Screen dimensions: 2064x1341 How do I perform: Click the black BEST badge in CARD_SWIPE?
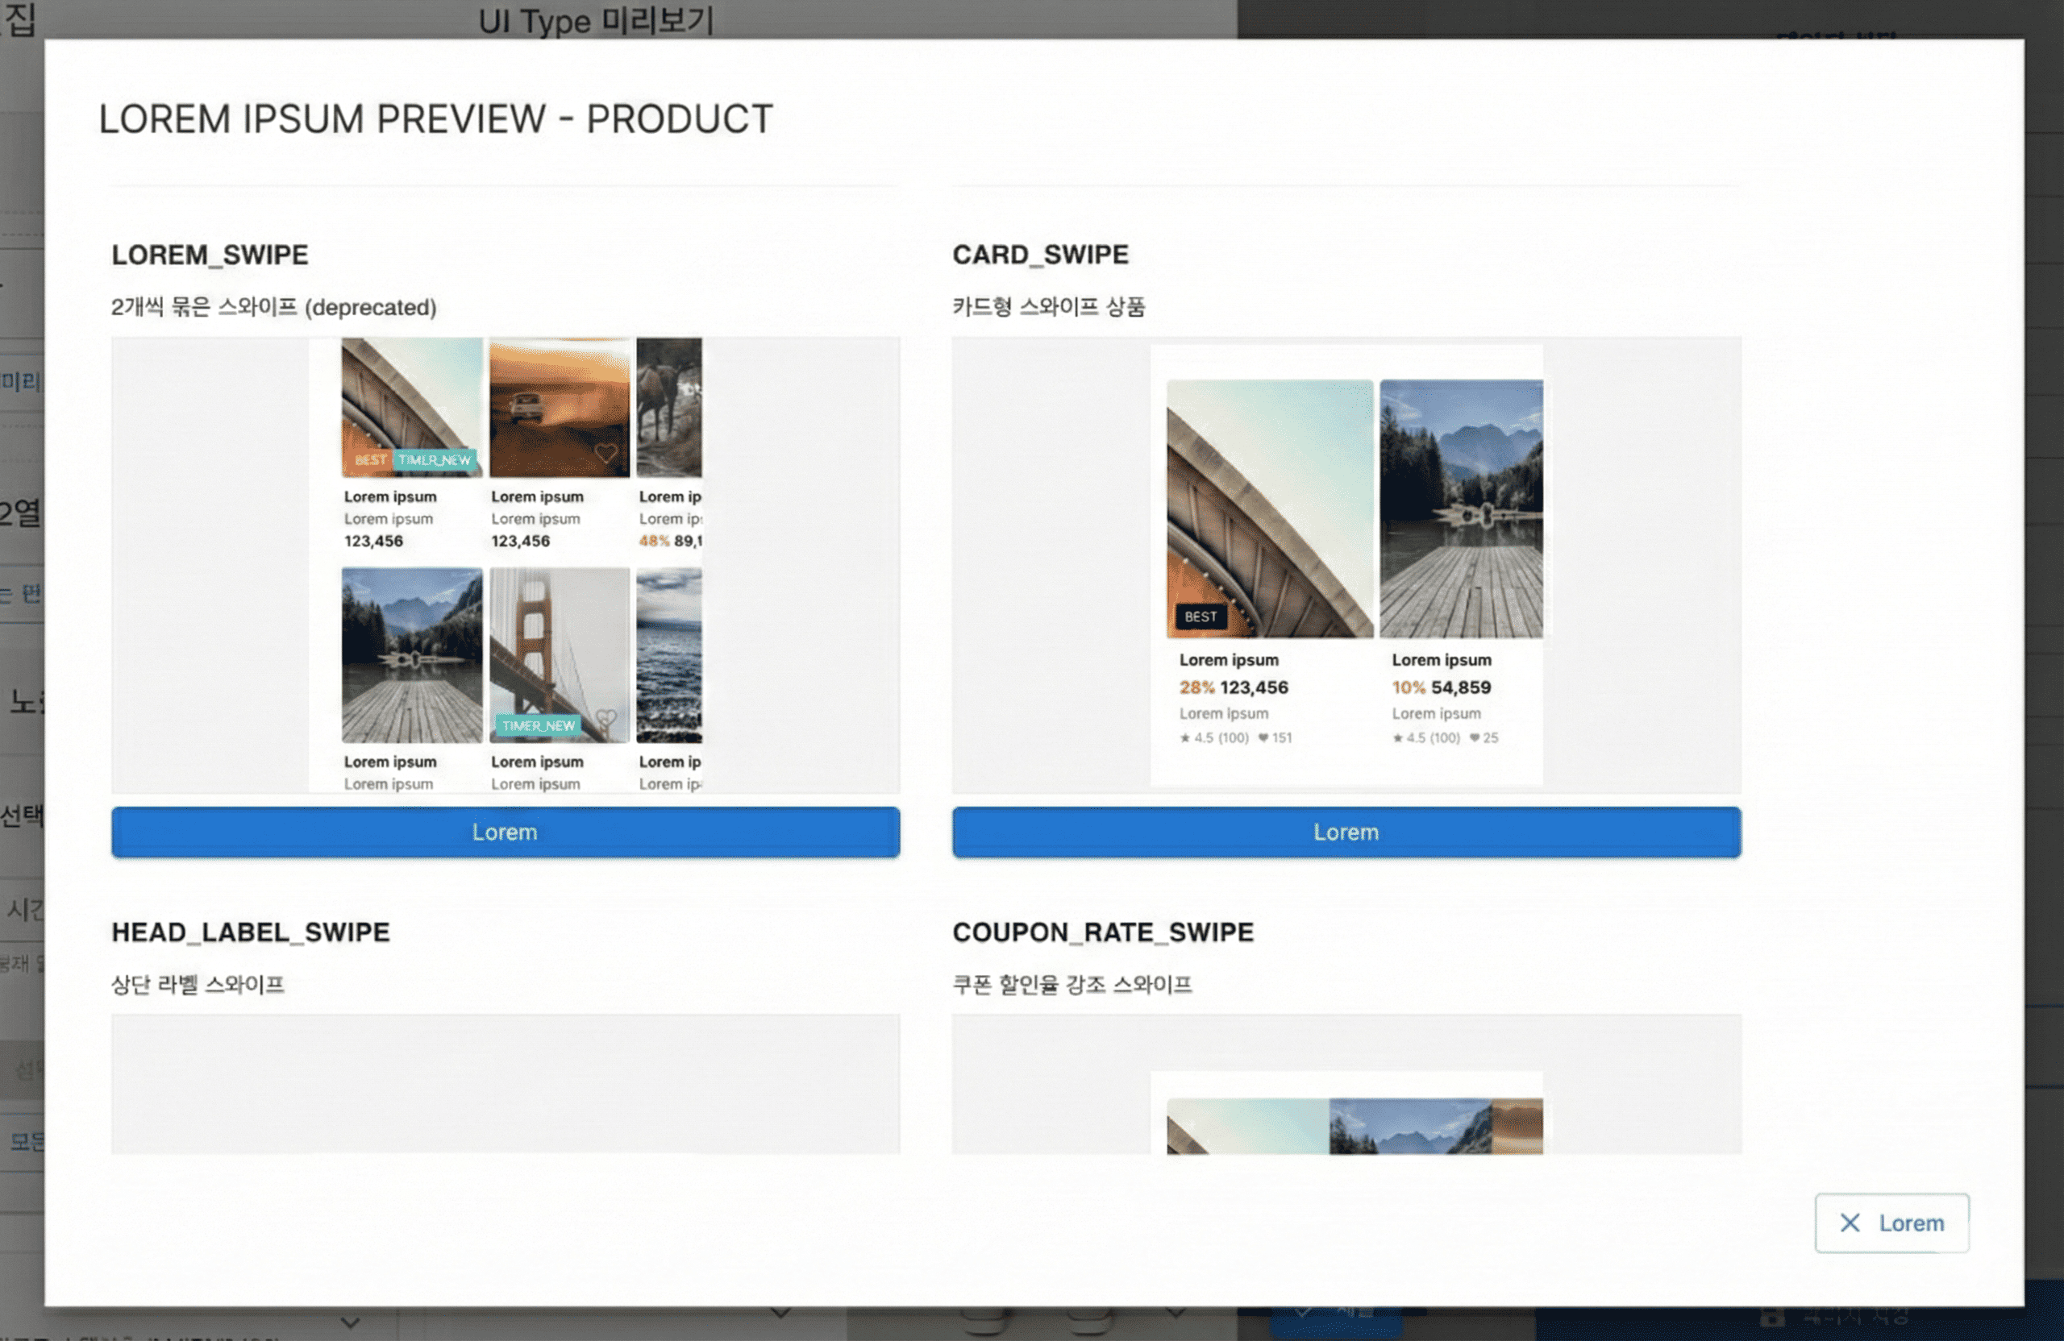1201,617
